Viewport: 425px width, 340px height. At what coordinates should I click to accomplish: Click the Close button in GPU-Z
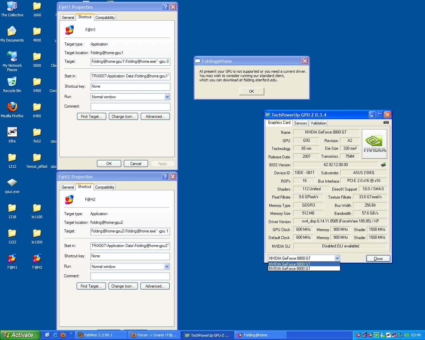(x=378, y=259)
